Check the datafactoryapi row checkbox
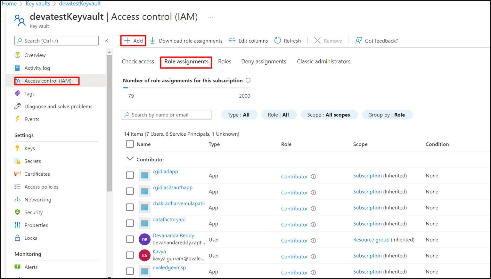 pyautogui.click(x=130, y=223)
